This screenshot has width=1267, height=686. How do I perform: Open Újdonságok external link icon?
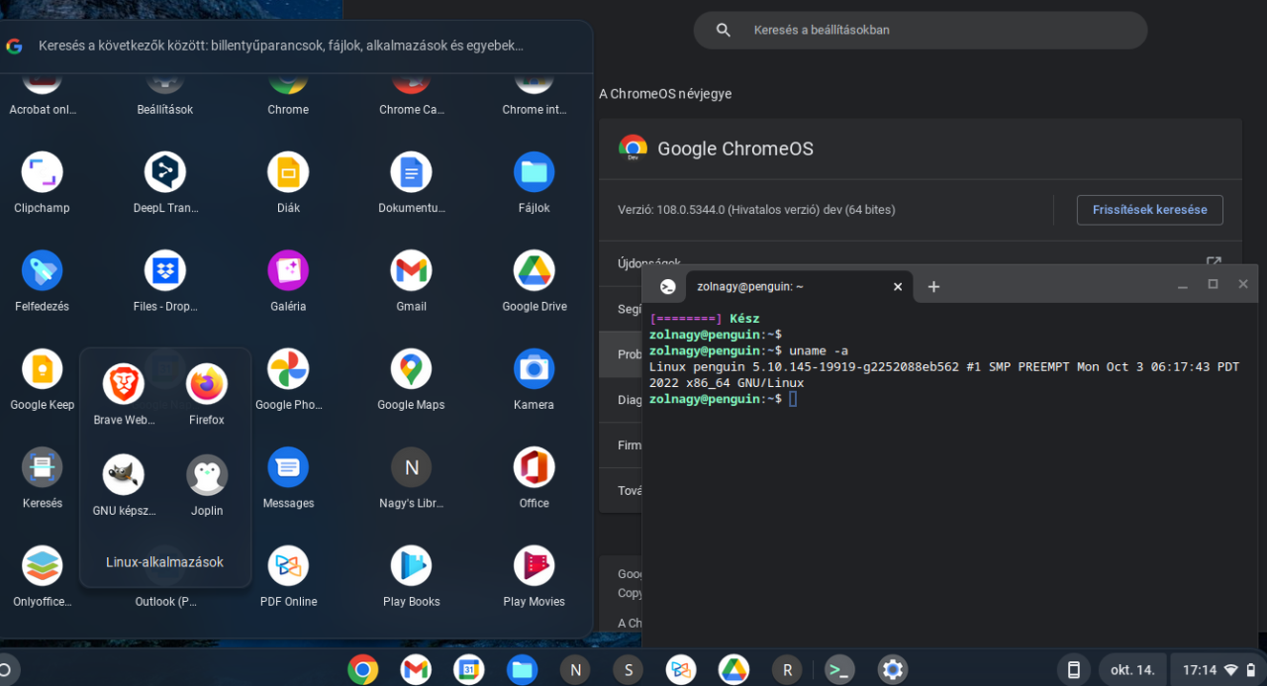click(x=1214, y=261)
